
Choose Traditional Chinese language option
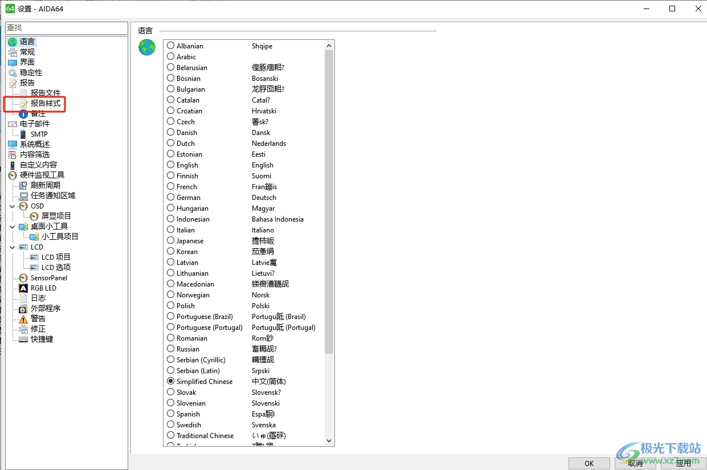tap(171, 435)
